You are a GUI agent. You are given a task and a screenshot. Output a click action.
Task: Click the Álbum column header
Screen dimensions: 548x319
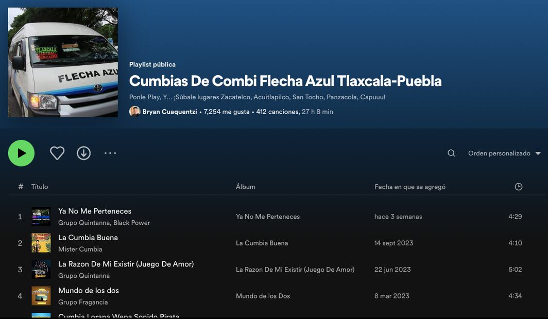pyautogui.click(x=245, y=186)
